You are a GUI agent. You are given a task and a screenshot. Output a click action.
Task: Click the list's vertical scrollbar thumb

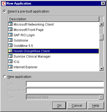(101, 37)
